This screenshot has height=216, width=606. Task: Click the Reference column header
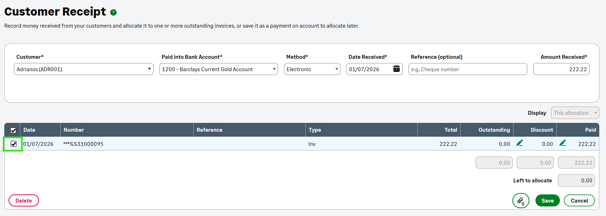point(249,130)
